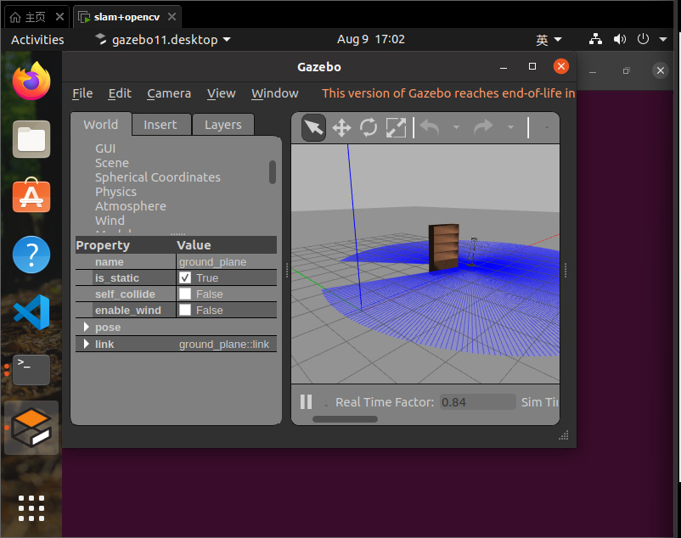Open the gazebo11.desktop app menu
Screen dimensions: 681x538
click(x=163, y=40)
